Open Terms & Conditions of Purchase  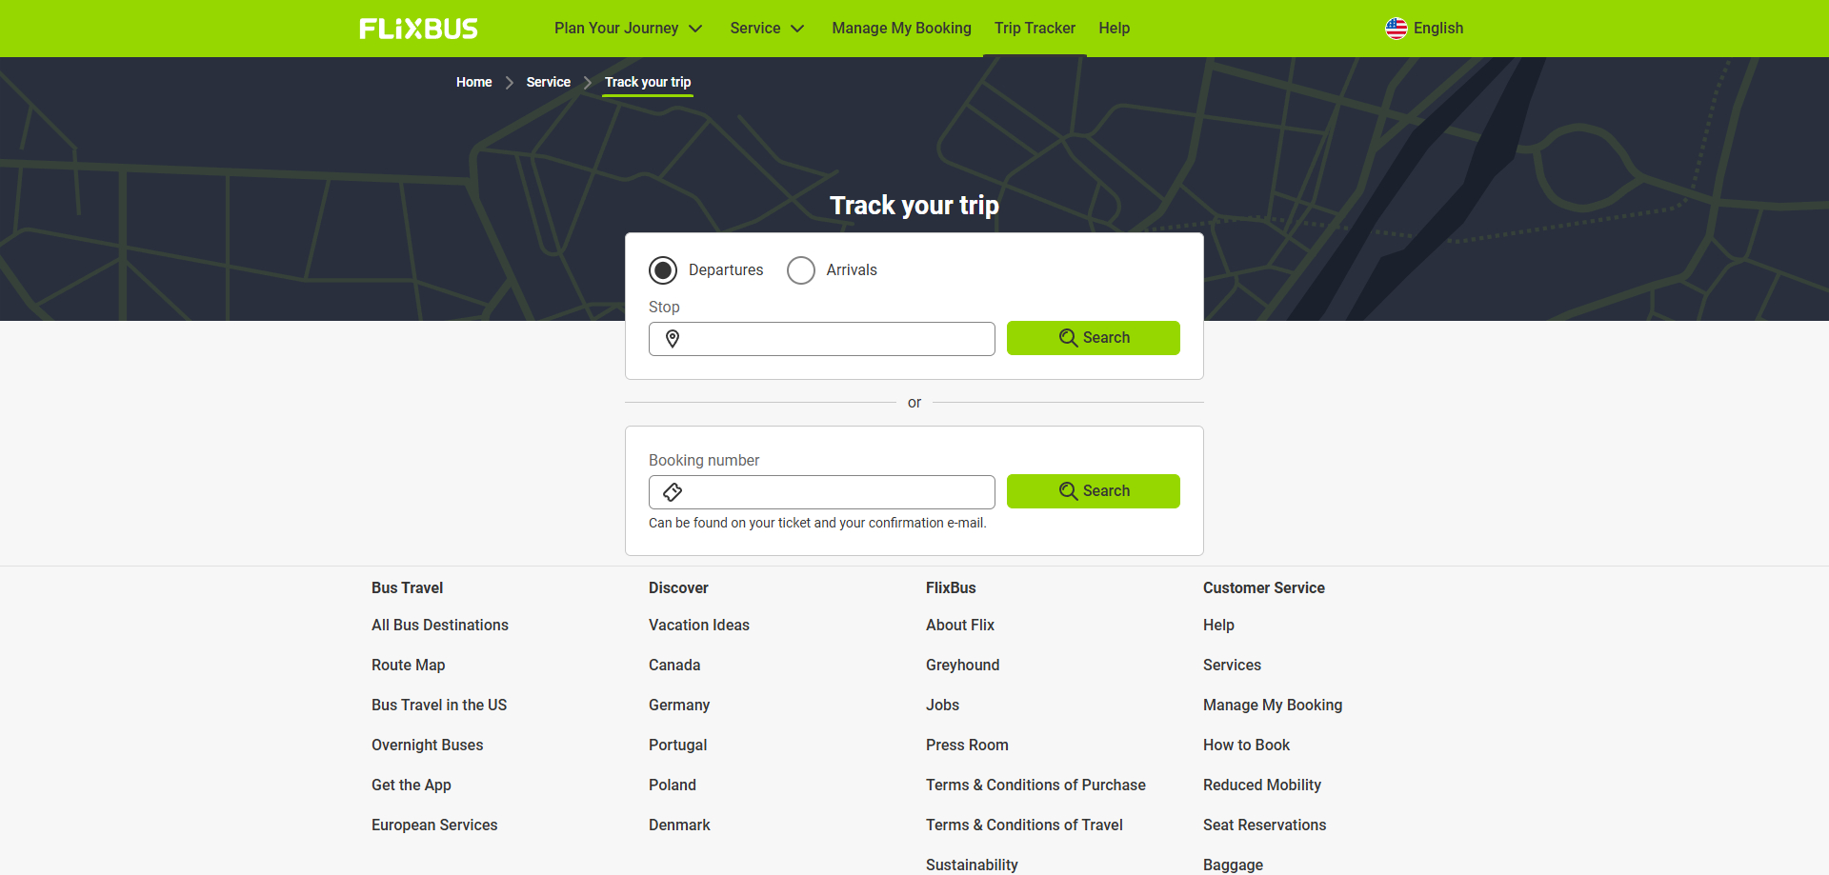coord(1035,786)
